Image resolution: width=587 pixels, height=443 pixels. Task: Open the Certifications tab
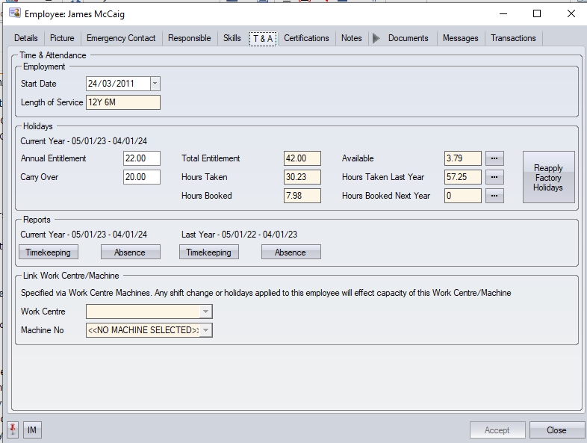click(306, 38)
